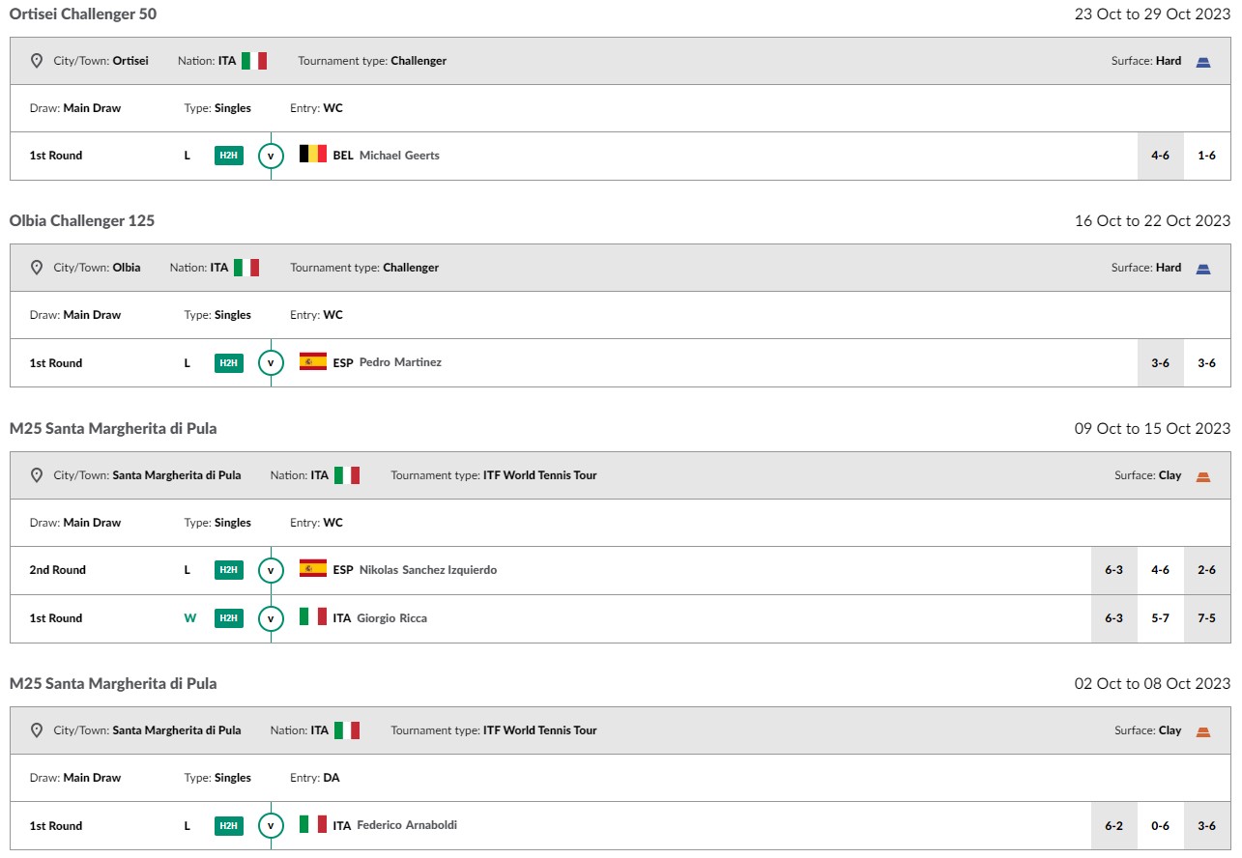Open H2H for Pedro Martinez match

point(228,363)
